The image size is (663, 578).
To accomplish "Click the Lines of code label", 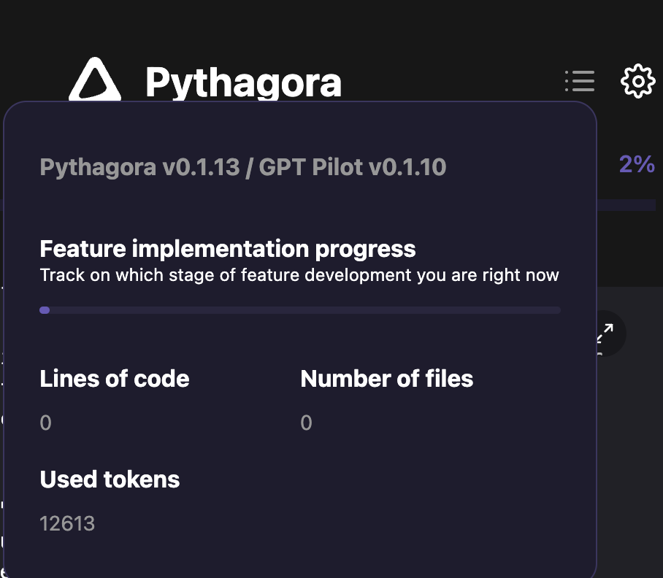I will pyautogui.click(x=115, y=379).
